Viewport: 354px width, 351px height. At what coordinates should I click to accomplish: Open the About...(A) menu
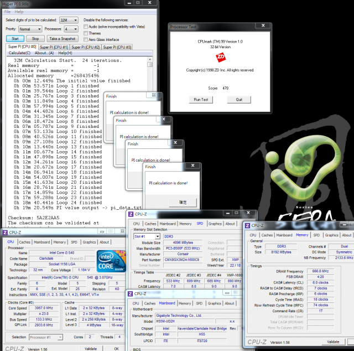click(44, 53)
